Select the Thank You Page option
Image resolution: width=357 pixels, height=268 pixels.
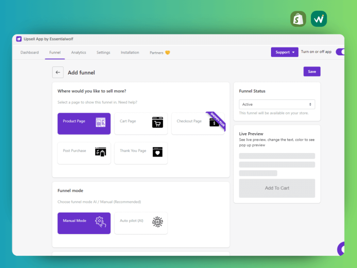(x=141, y=153)
